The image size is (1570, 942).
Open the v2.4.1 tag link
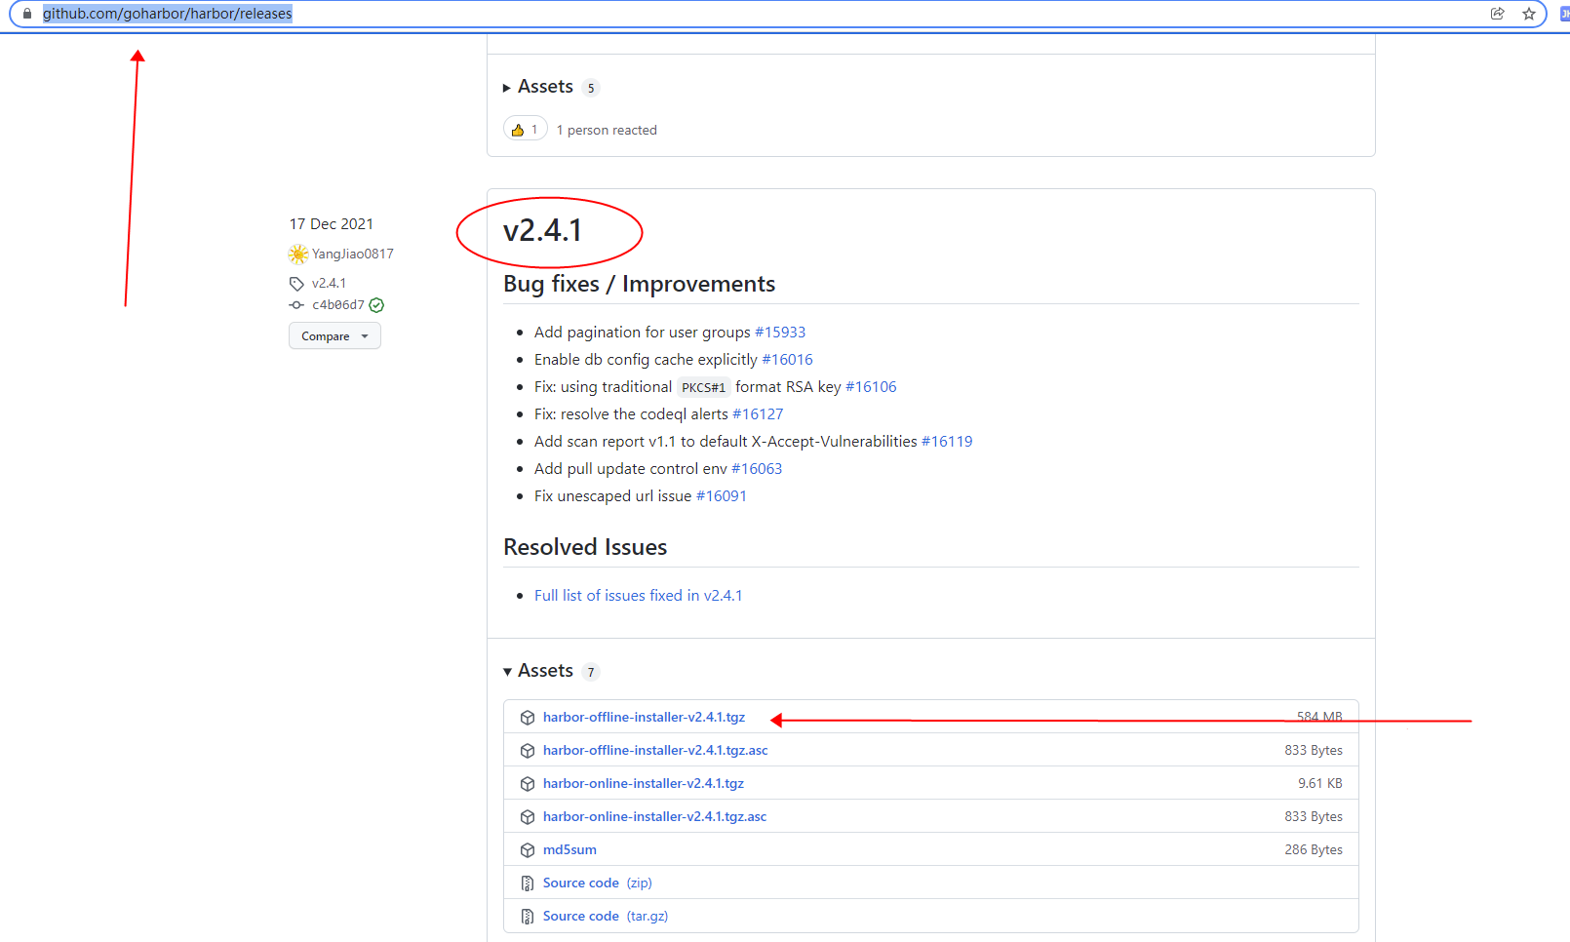coord(329,283)
